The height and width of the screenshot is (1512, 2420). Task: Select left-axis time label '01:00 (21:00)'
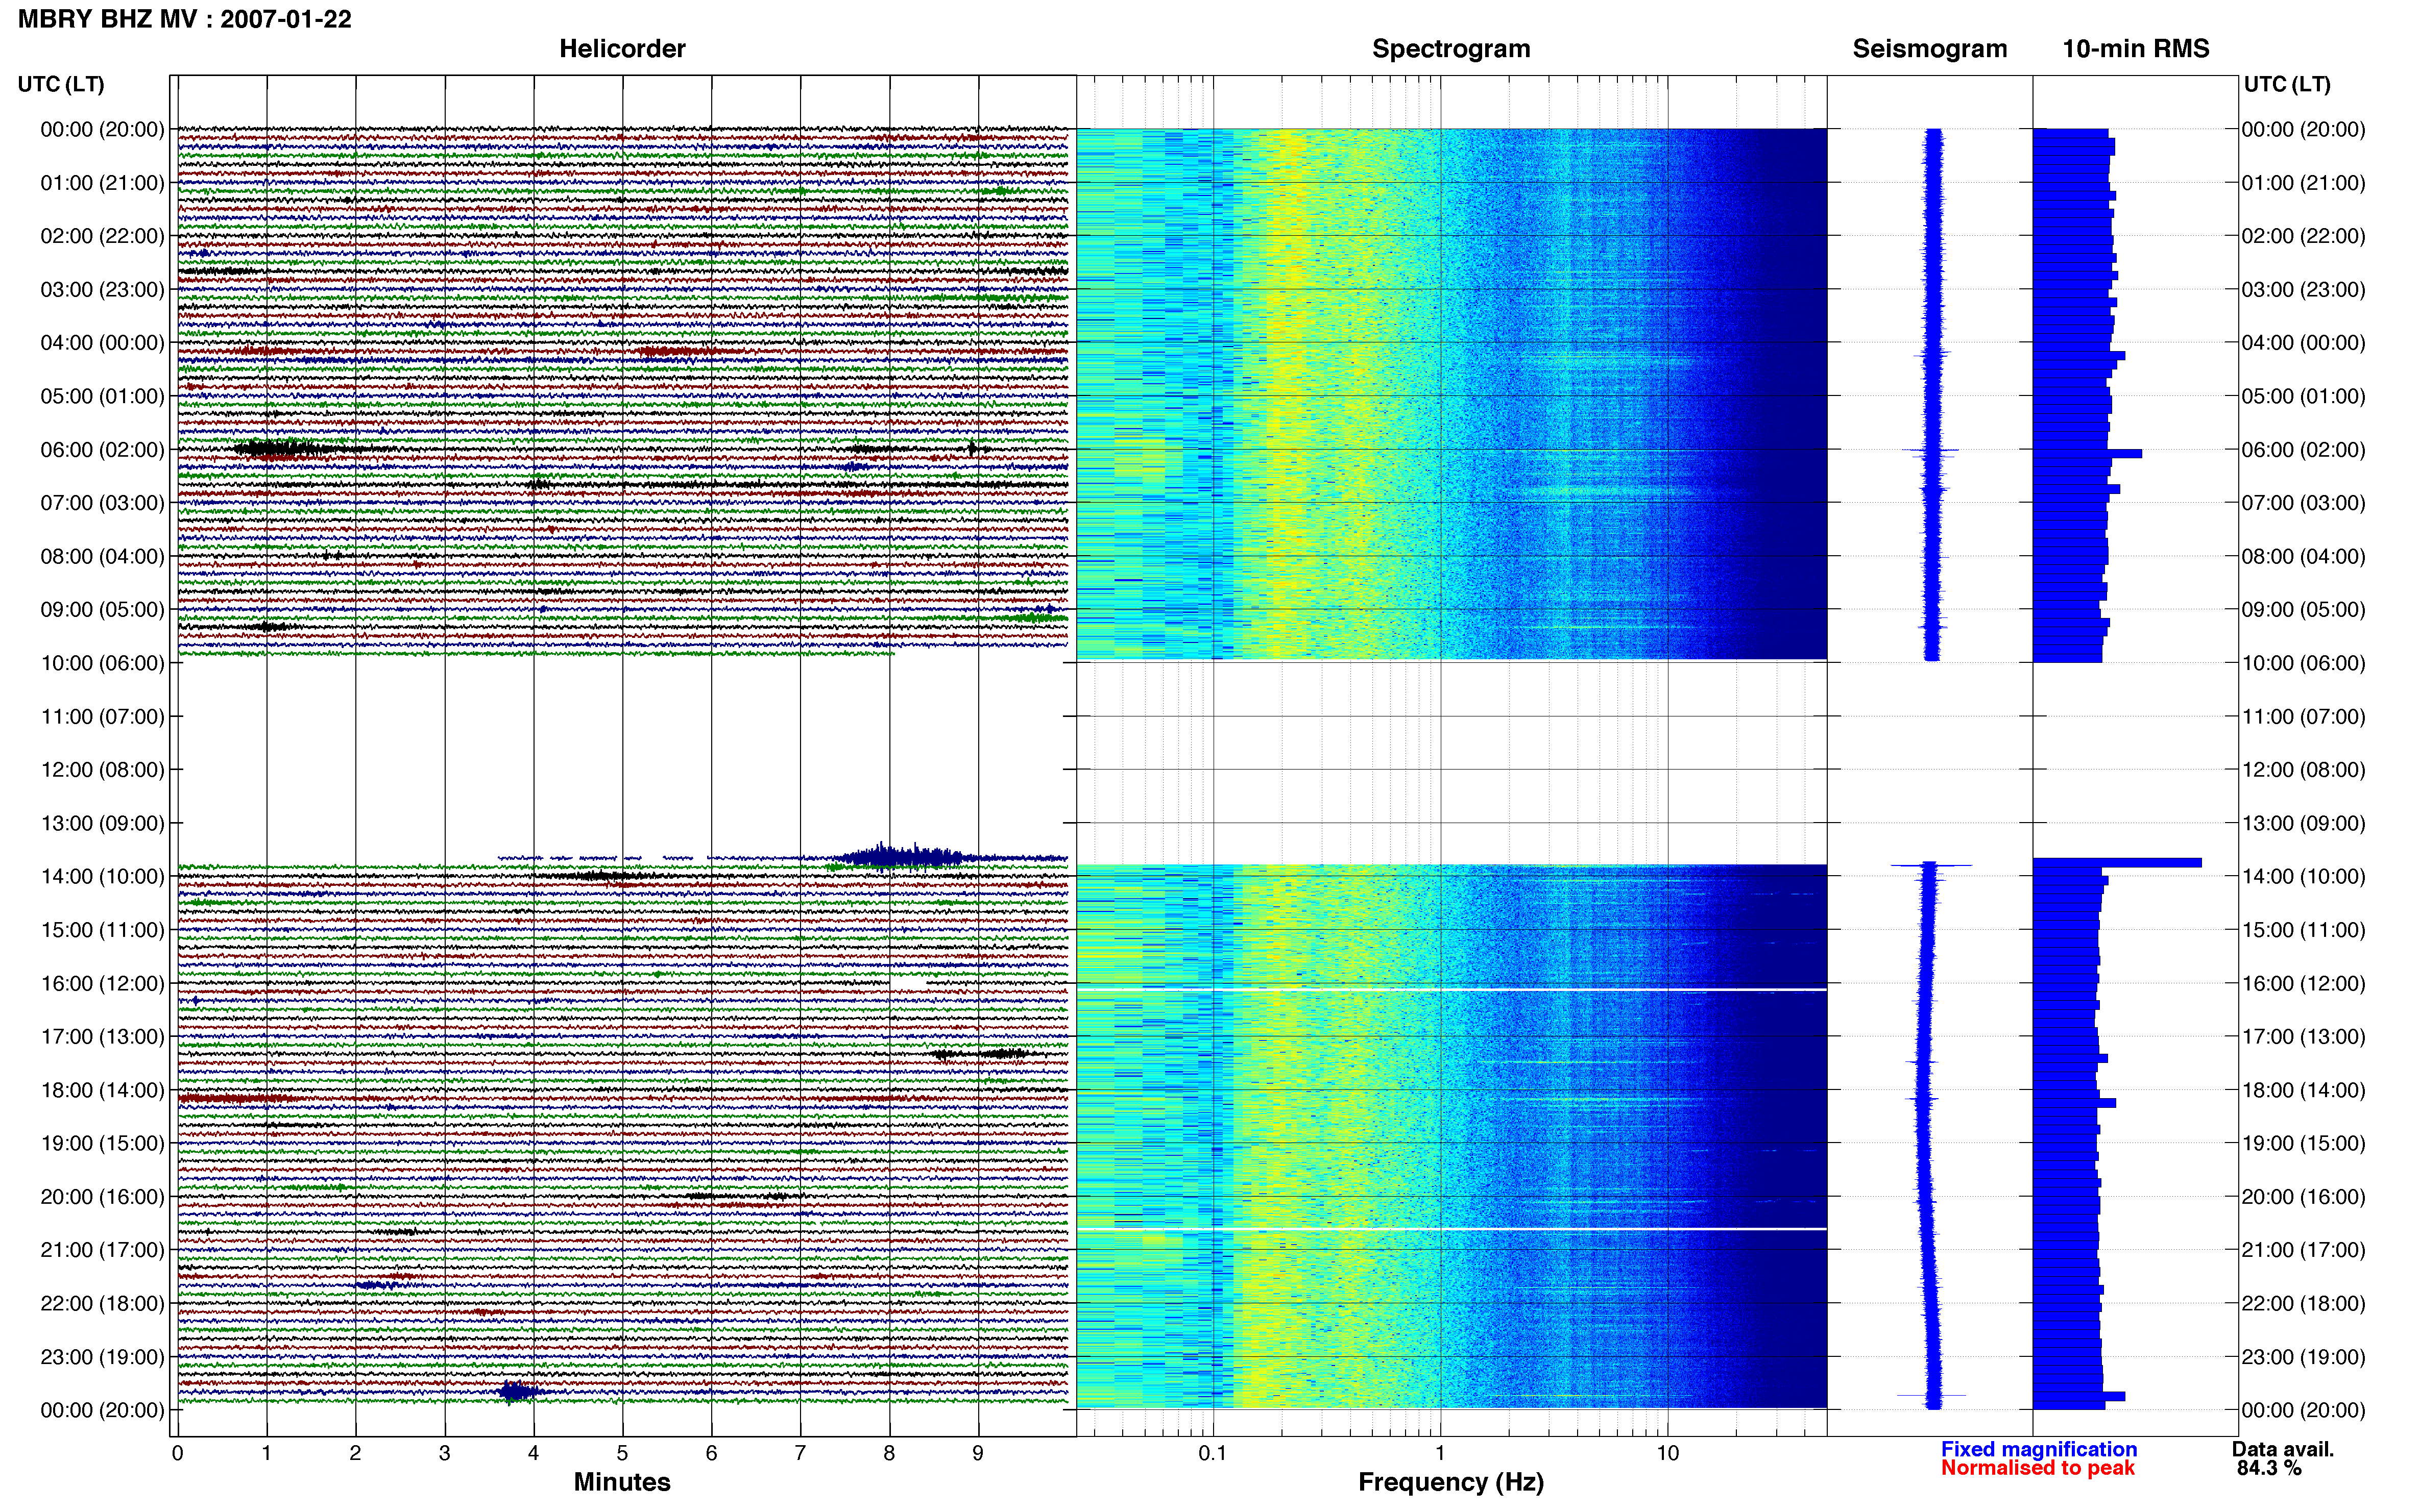(102, 183)
